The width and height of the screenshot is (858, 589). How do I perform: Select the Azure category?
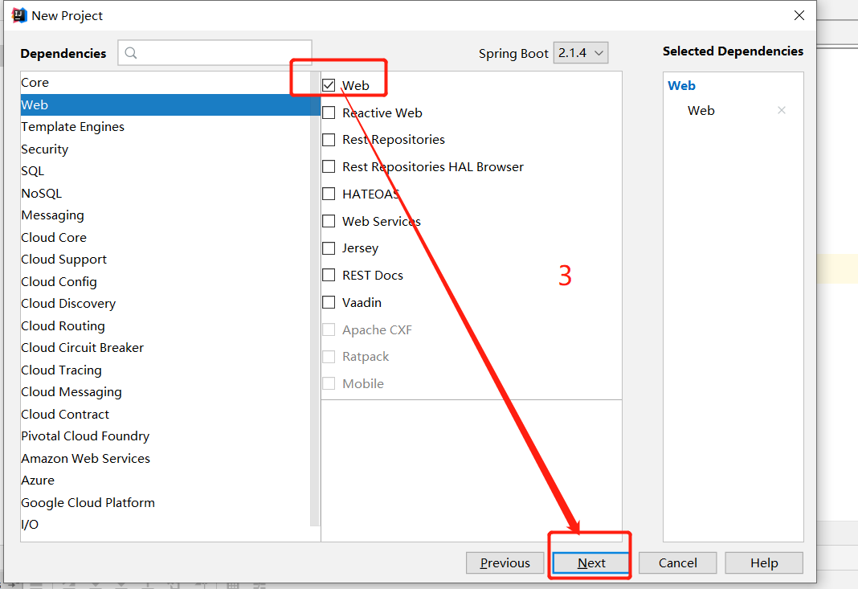point(165,481)
